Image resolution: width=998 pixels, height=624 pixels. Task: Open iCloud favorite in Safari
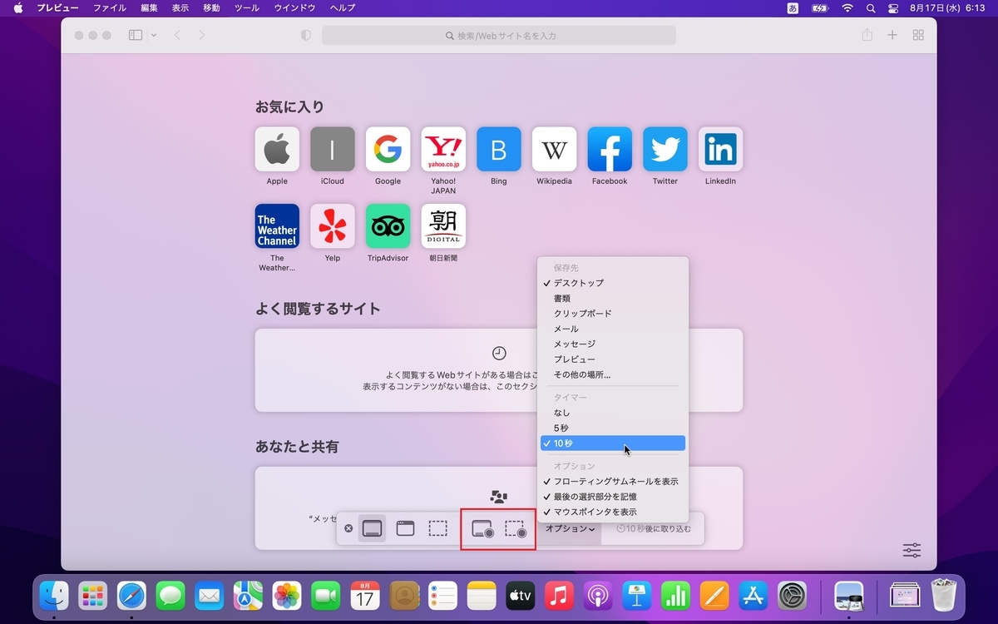coord(333,149)
